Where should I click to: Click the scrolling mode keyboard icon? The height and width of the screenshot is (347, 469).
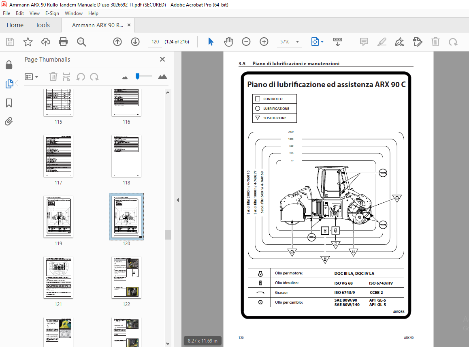coord(338,42)
